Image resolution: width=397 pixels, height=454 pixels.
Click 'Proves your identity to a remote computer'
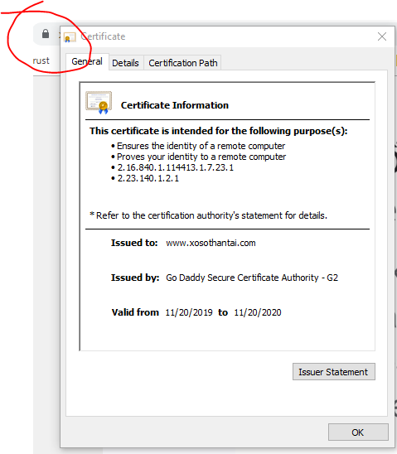[x=201, y=157]
